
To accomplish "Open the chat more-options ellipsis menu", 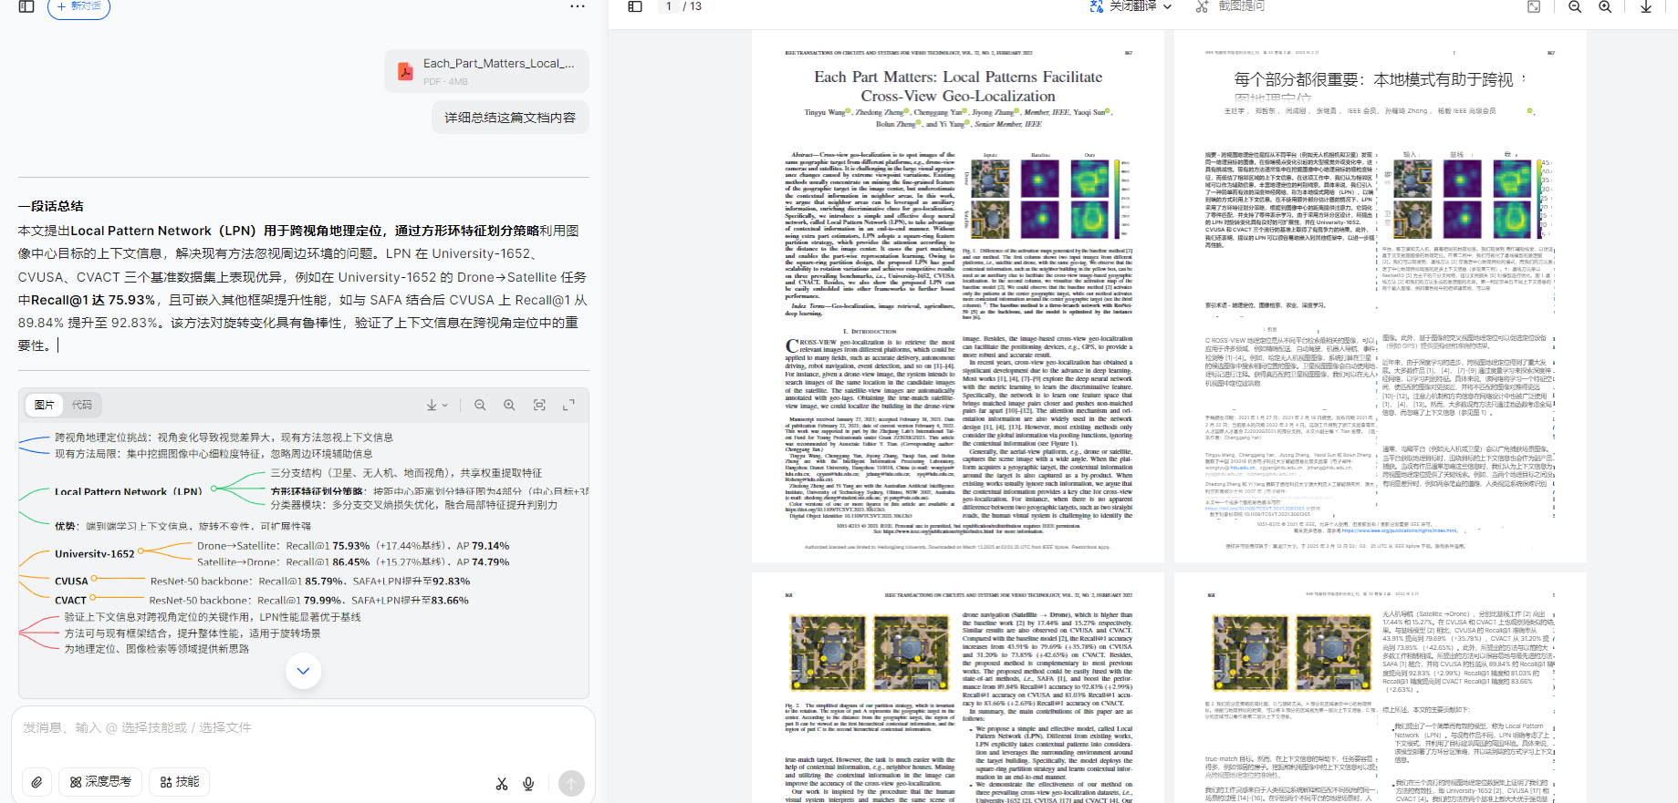I will (x=578, y=6).
